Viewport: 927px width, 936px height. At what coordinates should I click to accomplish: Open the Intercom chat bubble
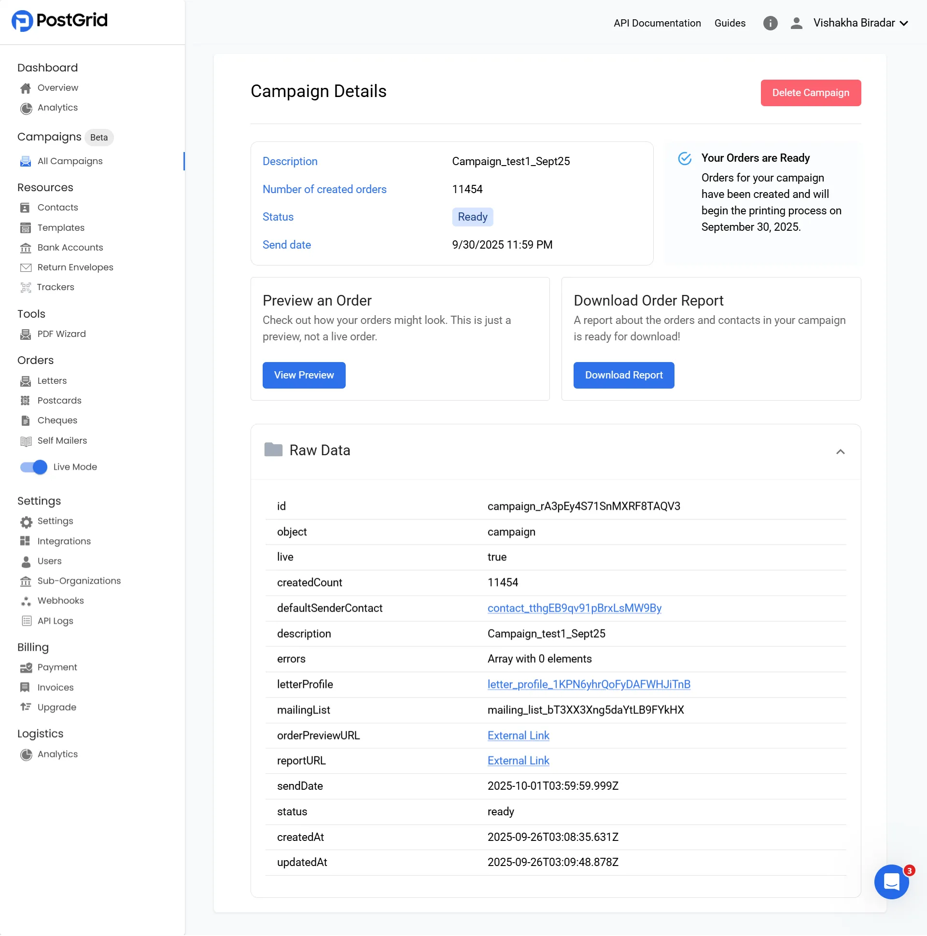892,882
